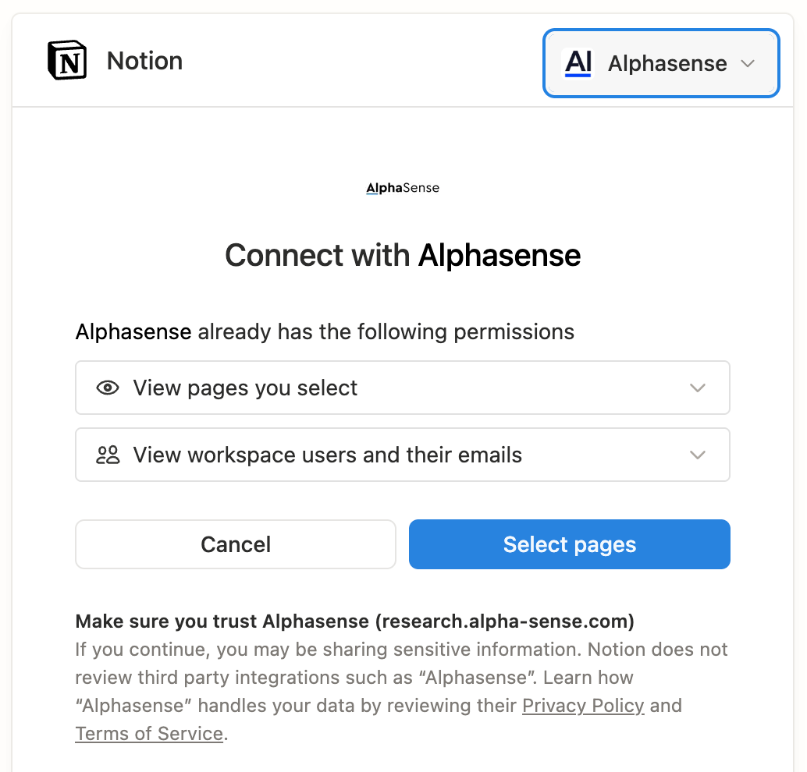Image resolution: width=807 pixels, height=772 pixels.
Task: Click the Alphasense workspace avatar icon
Action: 578,63
